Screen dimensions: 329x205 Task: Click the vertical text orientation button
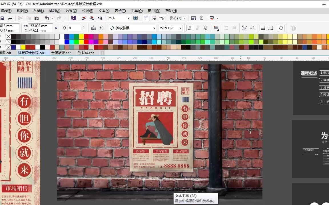[270, 28]
